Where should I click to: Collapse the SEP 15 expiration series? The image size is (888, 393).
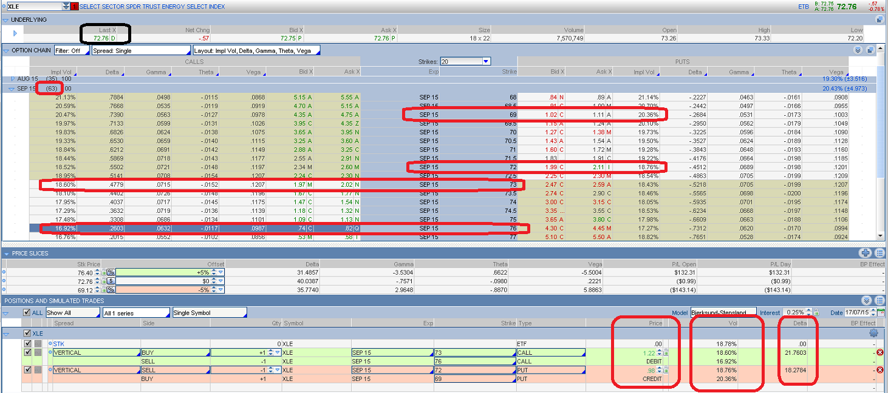pos(12,89)
